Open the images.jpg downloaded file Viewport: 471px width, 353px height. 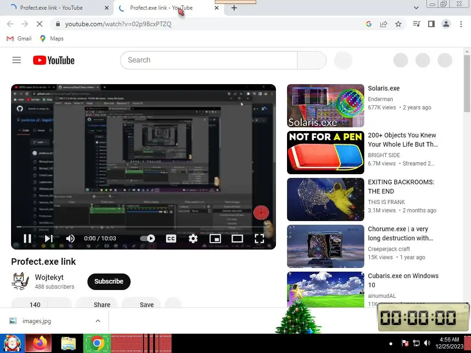pyautogui.click(x=37, y=321)
